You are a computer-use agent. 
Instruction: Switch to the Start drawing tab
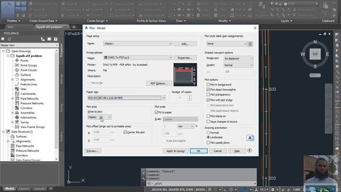coord(11,27)
